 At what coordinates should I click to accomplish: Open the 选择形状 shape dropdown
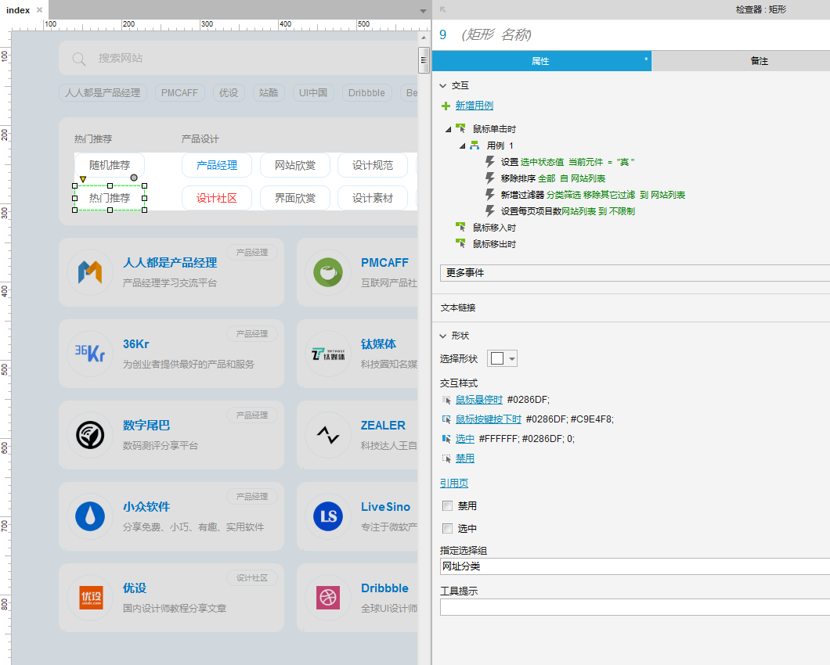point(502,358)
